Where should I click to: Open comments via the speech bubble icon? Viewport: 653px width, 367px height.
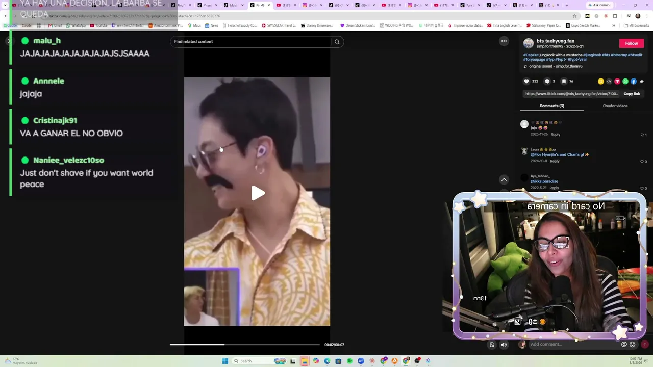(547, 81)
